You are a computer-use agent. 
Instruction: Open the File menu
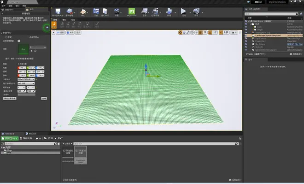coord(3,6)
